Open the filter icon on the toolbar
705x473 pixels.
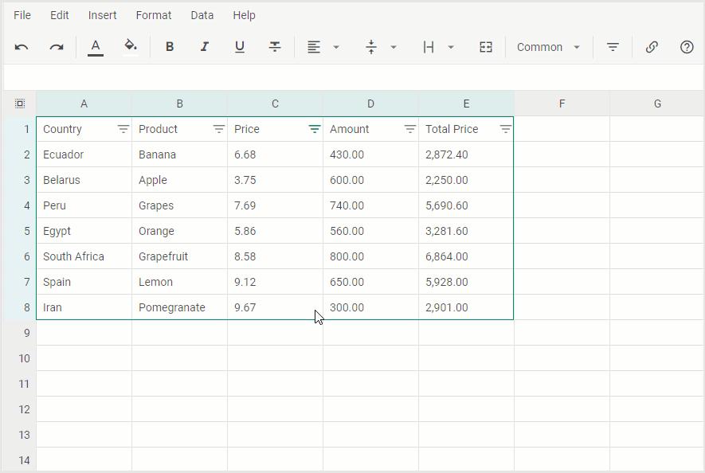coord(612,47)
